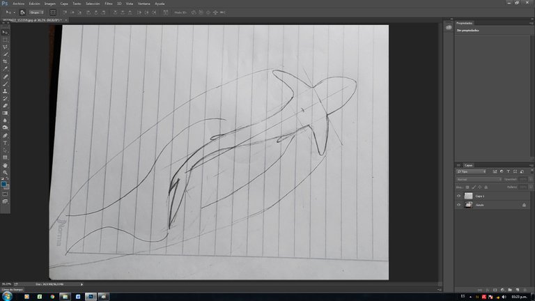Select the Polygonal Lasso tool
The width and height of the screenshot is (535, 301).
click(x=5, y=47)
